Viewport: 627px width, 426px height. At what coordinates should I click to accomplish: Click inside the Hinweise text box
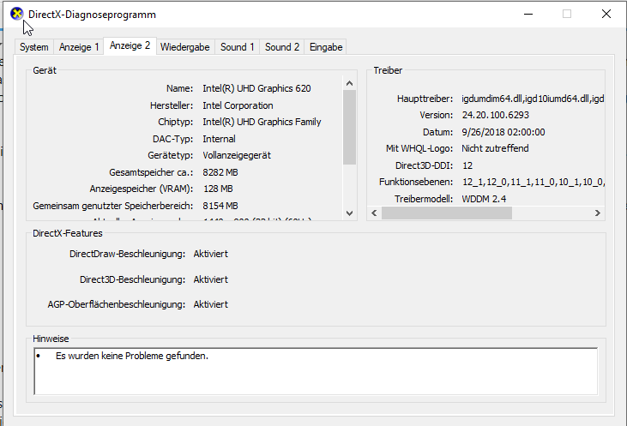[316, 371]
